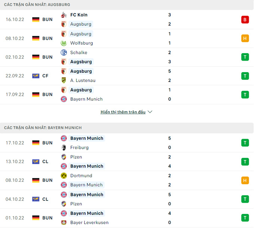Click CL competition label on 04.10.22 row

click(45, 199)
